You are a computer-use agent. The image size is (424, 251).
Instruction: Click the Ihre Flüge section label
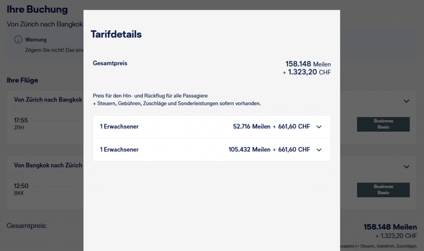coord(22,80)
